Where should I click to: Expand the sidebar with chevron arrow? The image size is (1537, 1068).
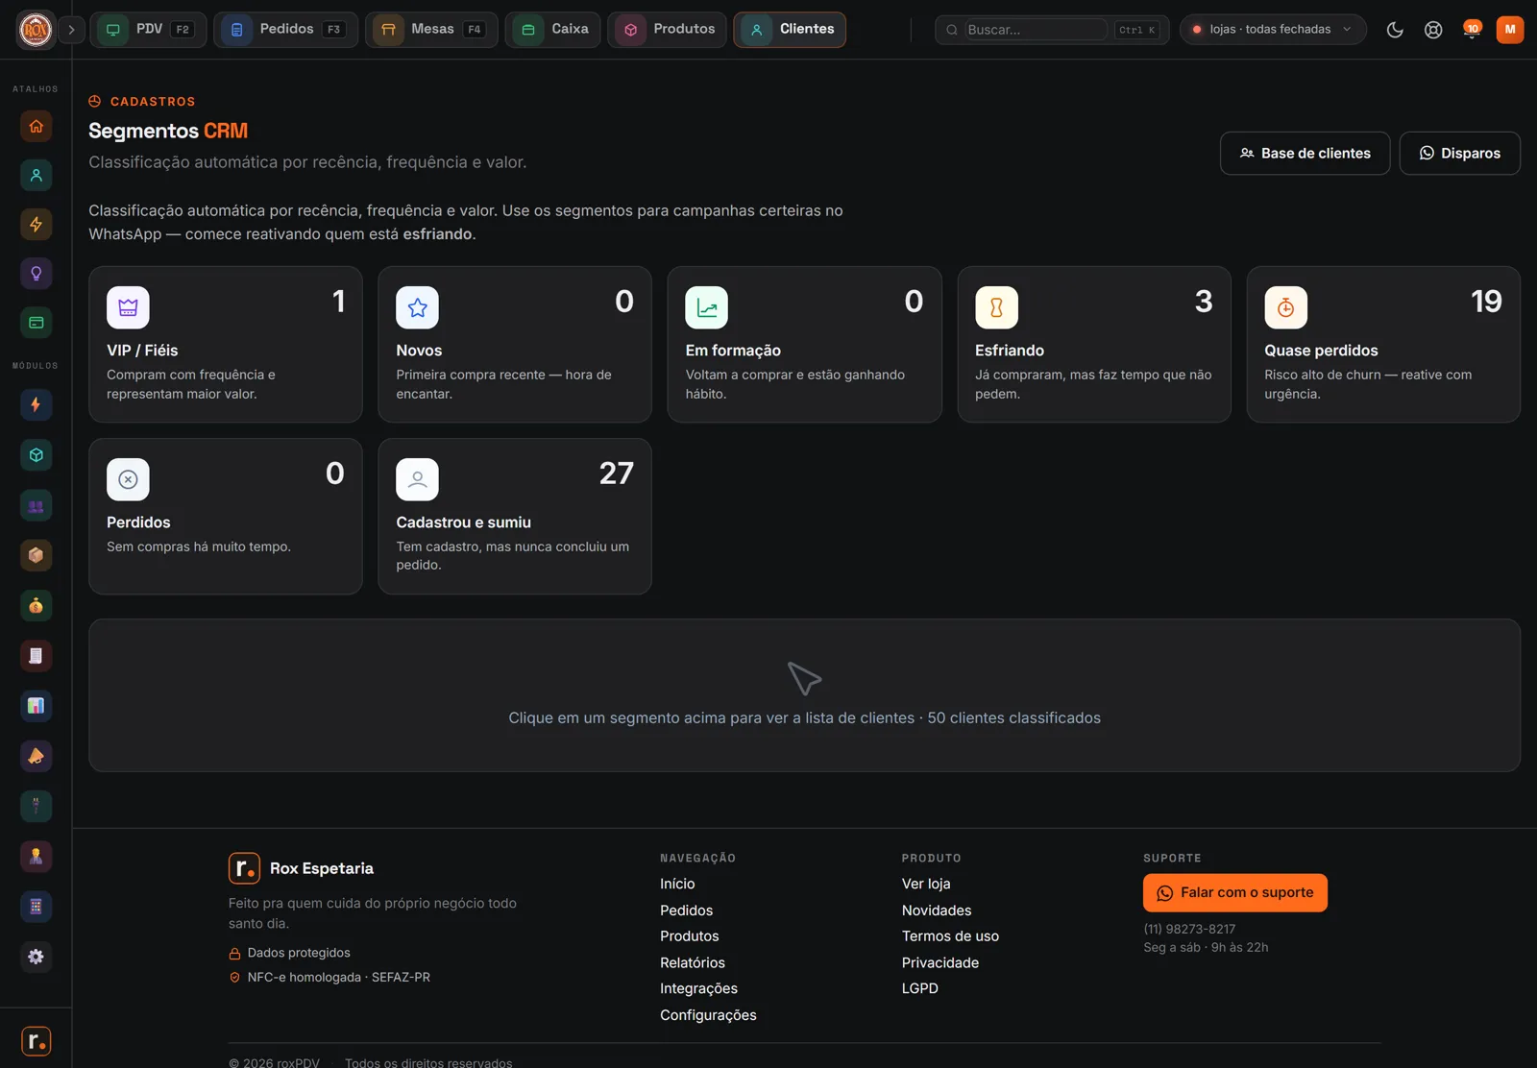click(71, 30)
